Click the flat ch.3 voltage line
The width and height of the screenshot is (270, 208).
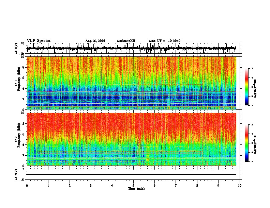pos(132,174)
